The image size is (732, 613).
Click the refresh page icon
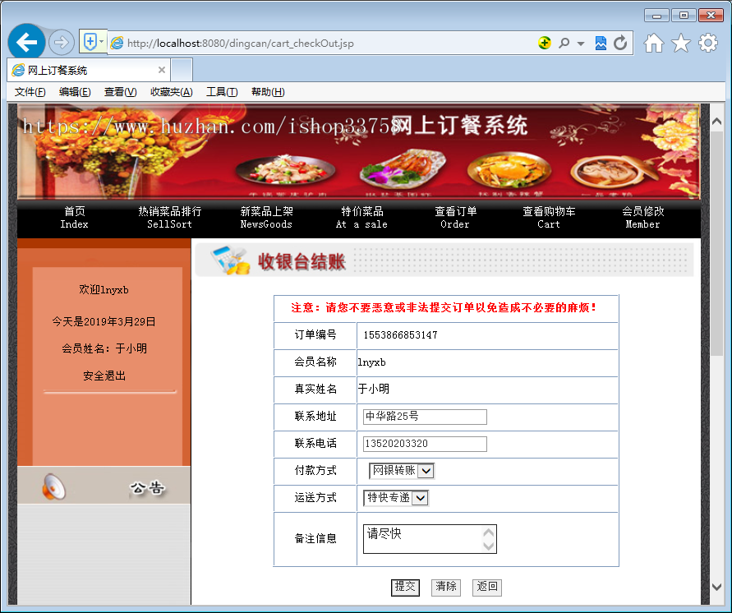[x=620, y=42]
